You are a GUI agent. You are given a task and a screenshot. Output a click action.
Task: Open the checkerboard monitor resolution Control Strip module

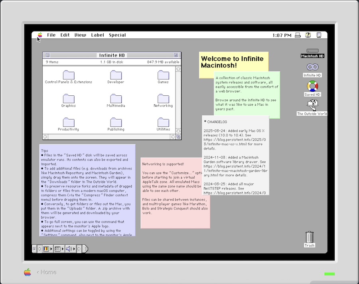59,249
